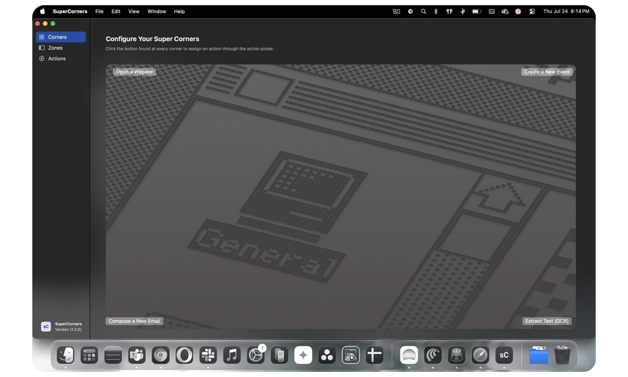
Task: Click the Extract Text (OCR) corner button
Action: tap(547, 321)
